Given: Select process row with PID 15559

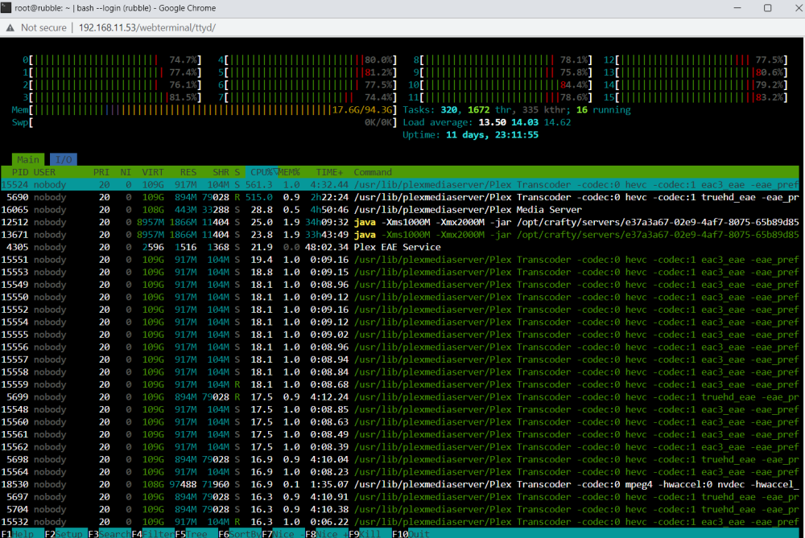Looking at the screenshot, I should (x=400, y=384).
